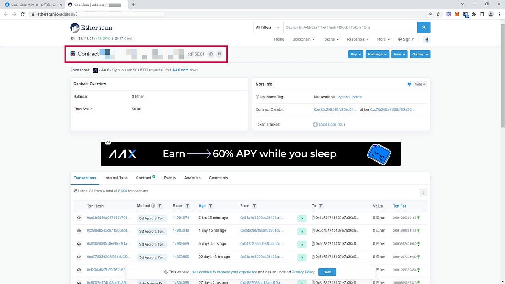Viewport: 505px width, 284px height.
Task: Click the blue search magnifier button
Action: click(424, 27)
